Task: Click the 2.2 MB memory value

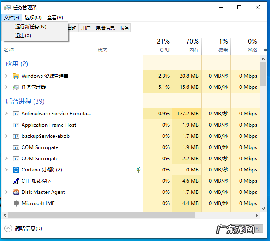Action: point(190,159)
